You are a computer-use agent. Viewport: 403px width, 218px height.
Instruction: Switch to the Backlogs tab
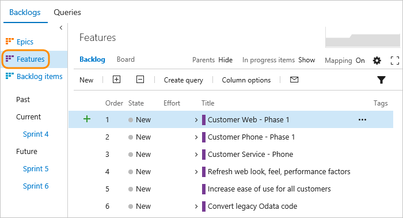25,12
